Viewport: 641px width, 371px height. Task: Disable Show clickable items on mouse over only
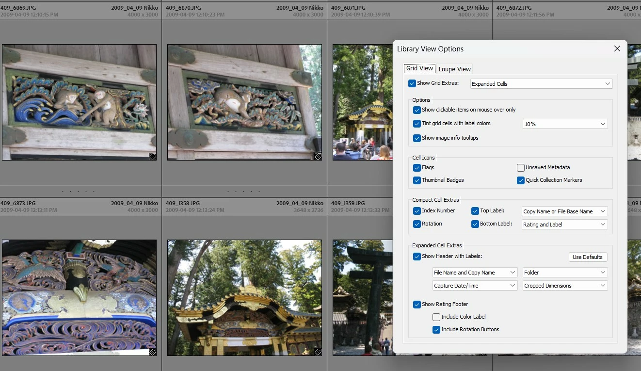tap(417, 110)
